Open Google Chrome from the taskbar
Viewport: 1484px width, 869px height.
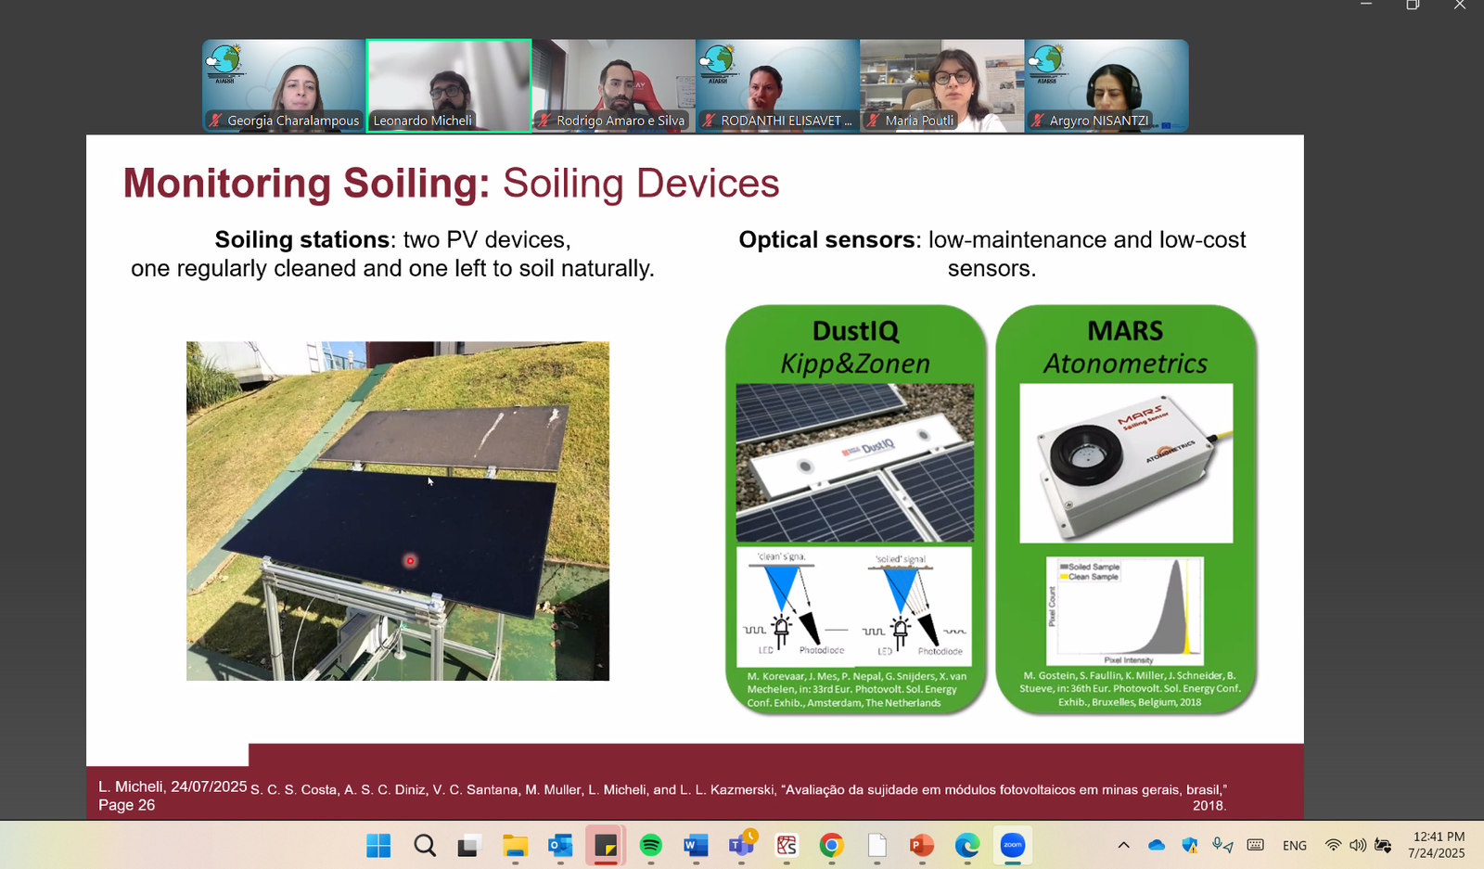[x=831, y=845]
